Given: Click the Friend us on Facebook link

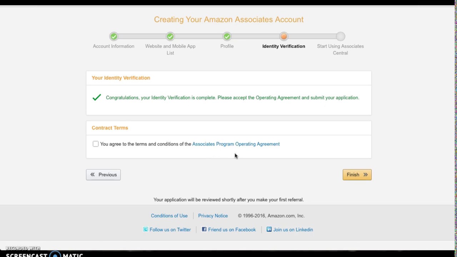Looking at the screenshot, I should coord(232,230).
